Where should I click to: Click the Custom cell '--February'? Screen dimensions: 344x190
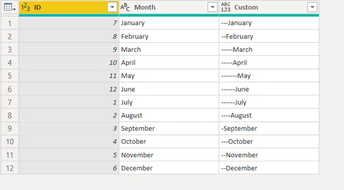(x=269, y=36)
